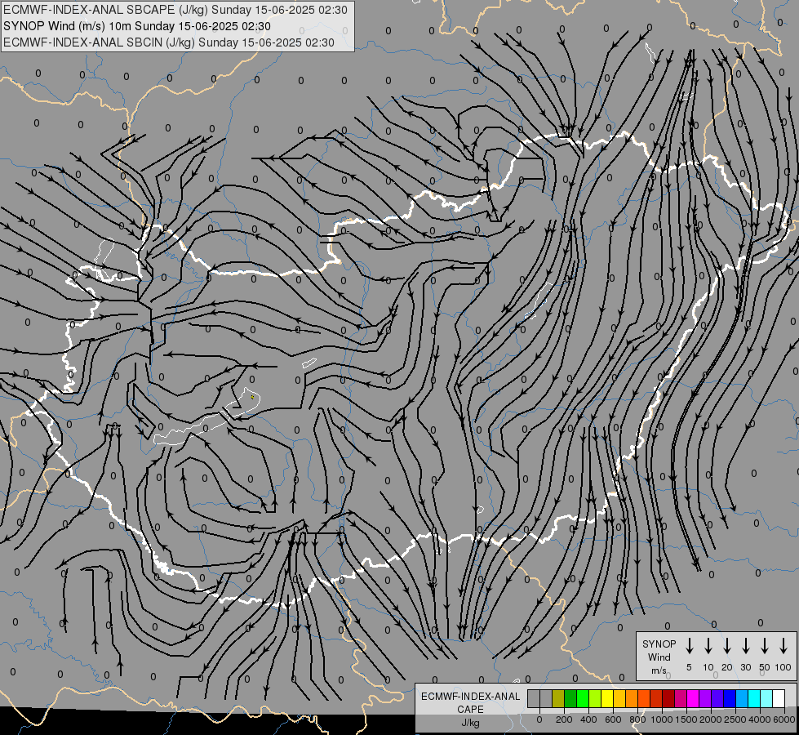Click the '100' value under wind legend arrow
This screenshot has width=799, height=735.
point(783,667)
